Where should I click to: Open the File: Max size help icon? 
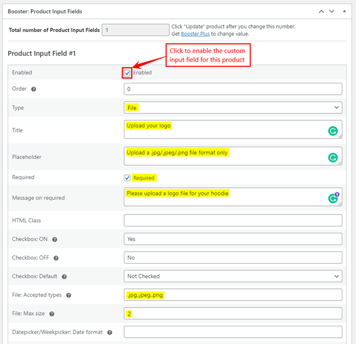52,314
